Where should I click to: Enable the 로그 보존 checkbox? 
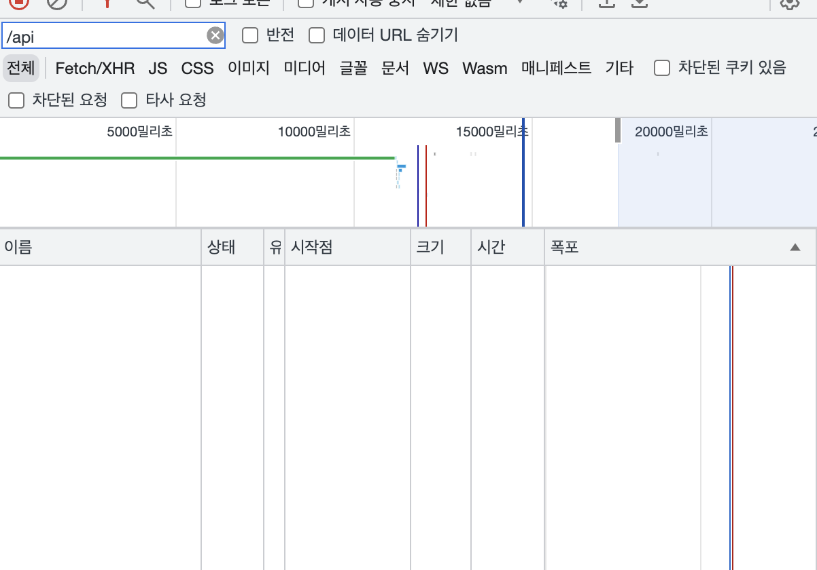coord(192,3)
